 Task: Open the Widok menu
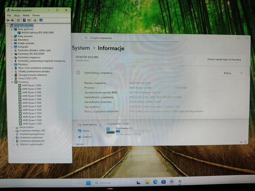point(26,16)
